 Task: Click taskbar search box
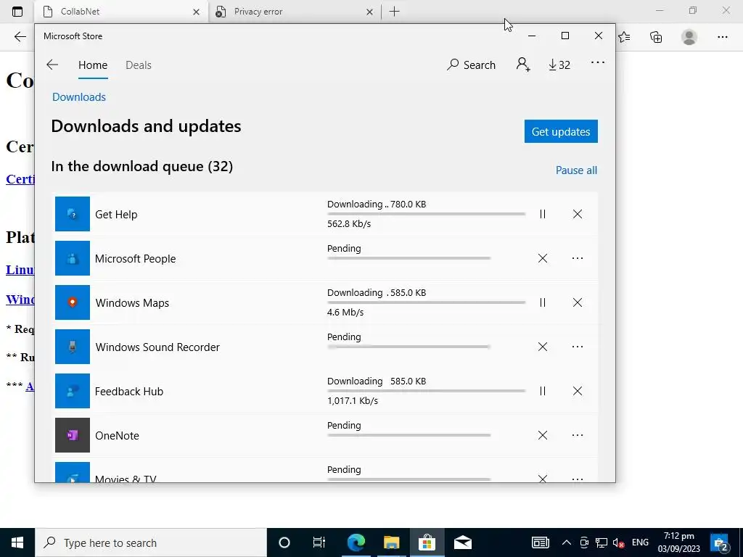(151, 542)
